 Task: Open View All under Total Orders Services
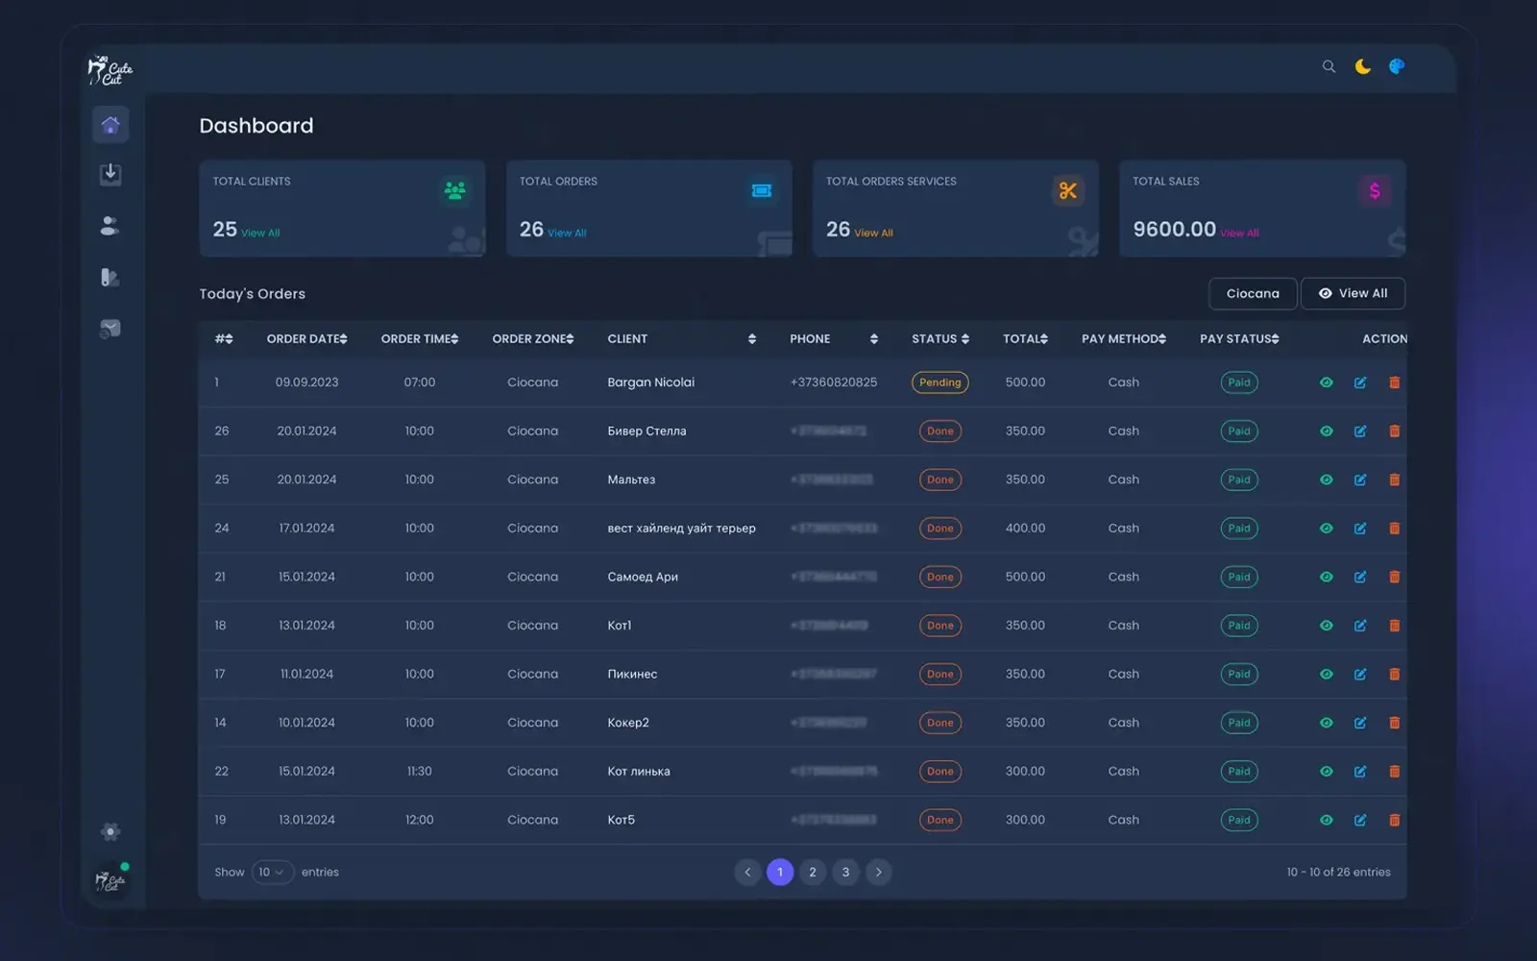(873, 234)
